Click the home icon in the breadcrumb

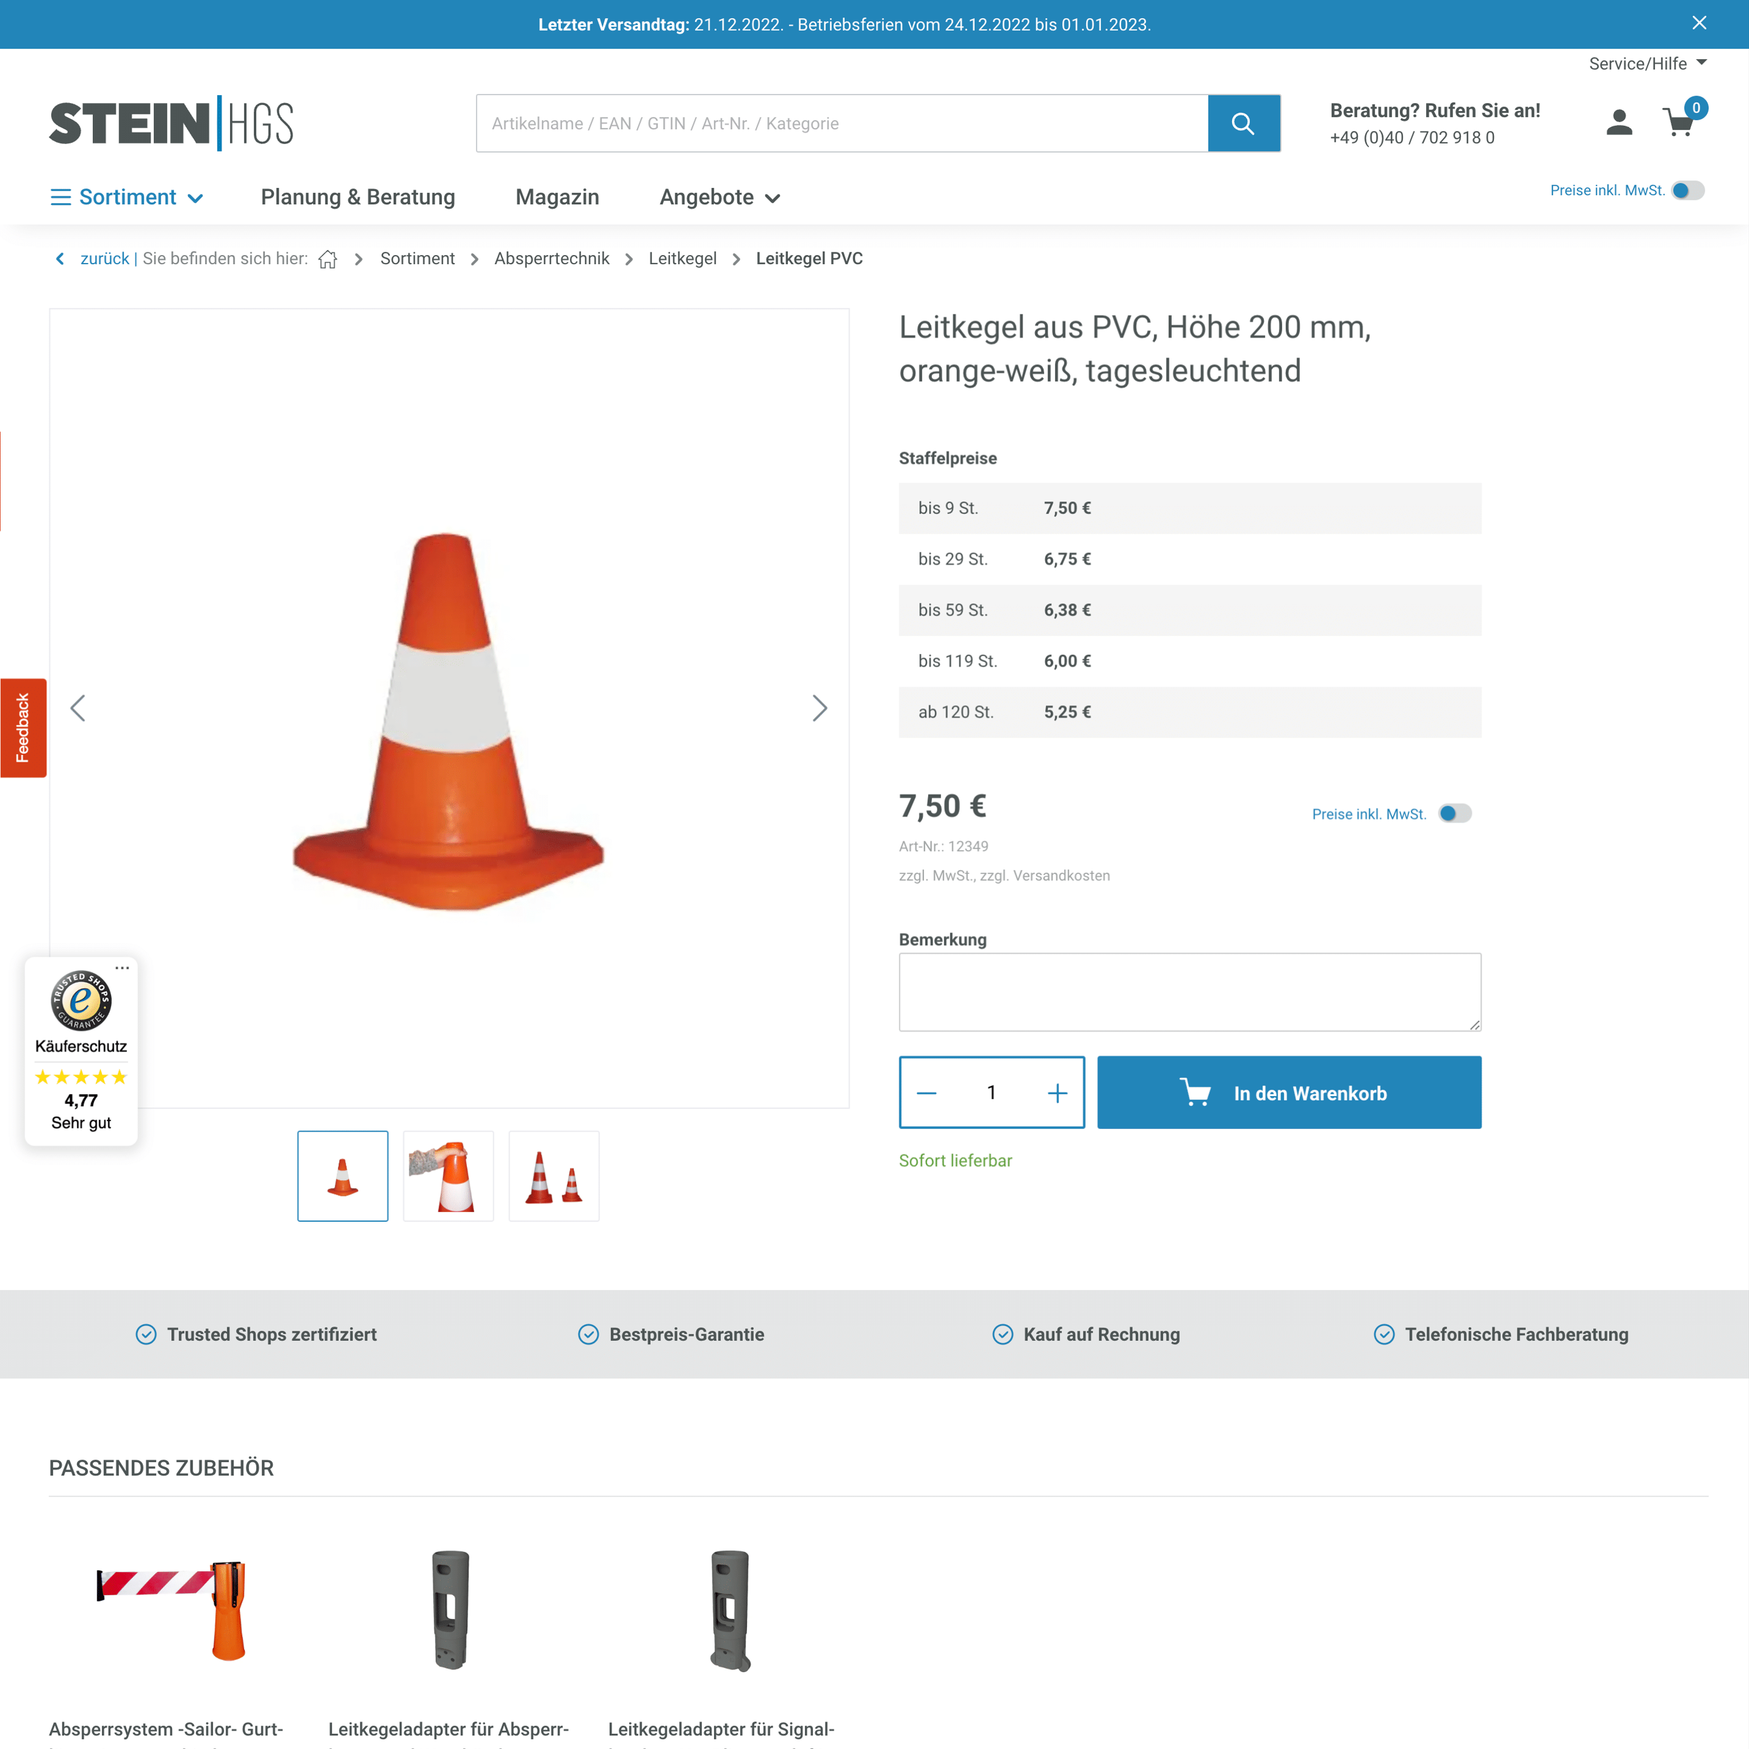[x=328, y=259]
